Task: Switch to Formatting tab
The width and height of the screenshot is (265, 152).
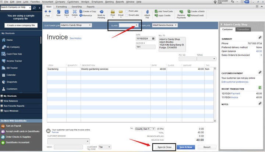Action: coord(61,7)
